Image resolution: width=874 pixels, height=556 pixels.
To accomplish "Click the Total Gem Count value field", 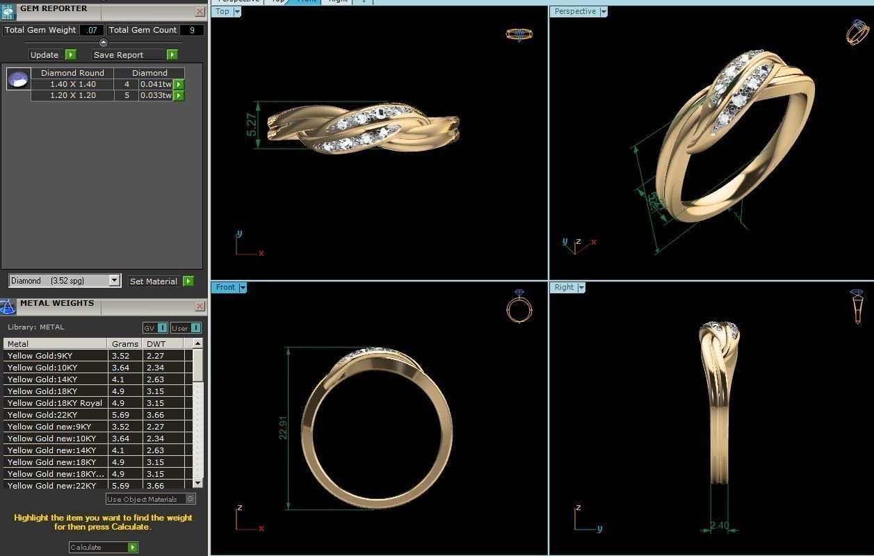I will pos(192,30).
